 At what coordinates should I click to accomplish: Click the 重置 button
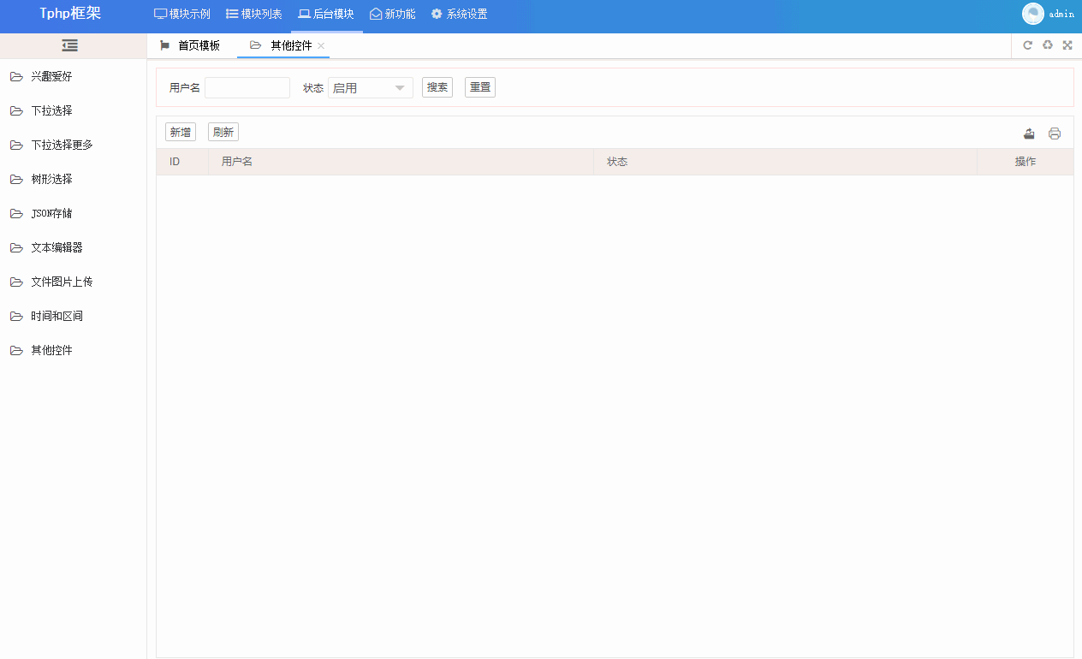click(x=480, y=87)
